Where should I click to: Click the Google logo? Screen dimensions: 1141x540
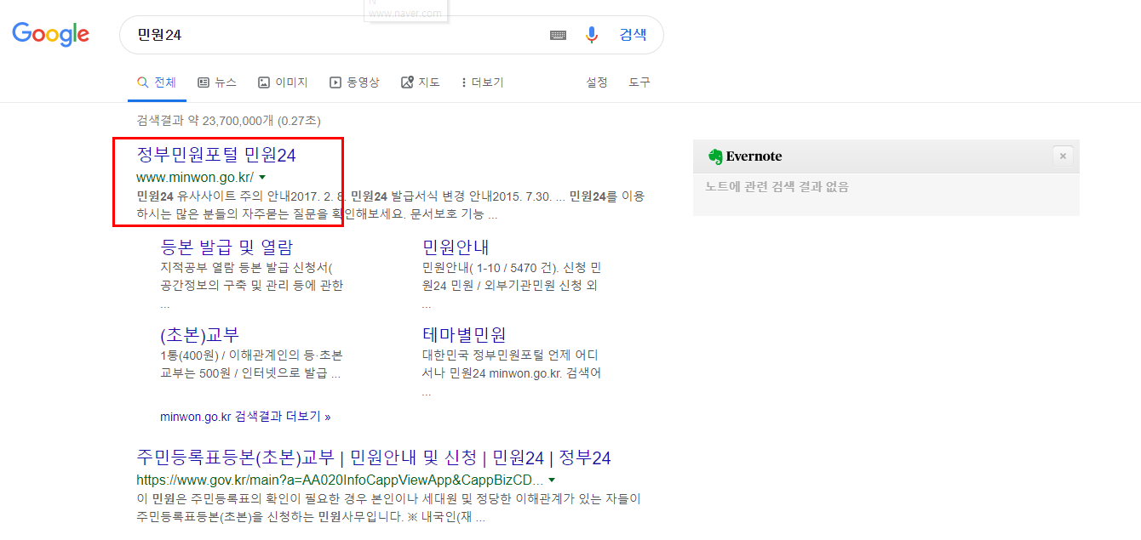coord(50,34)
